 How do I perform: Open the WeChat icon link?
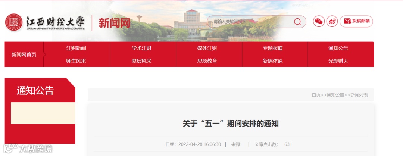click(319, 21)
